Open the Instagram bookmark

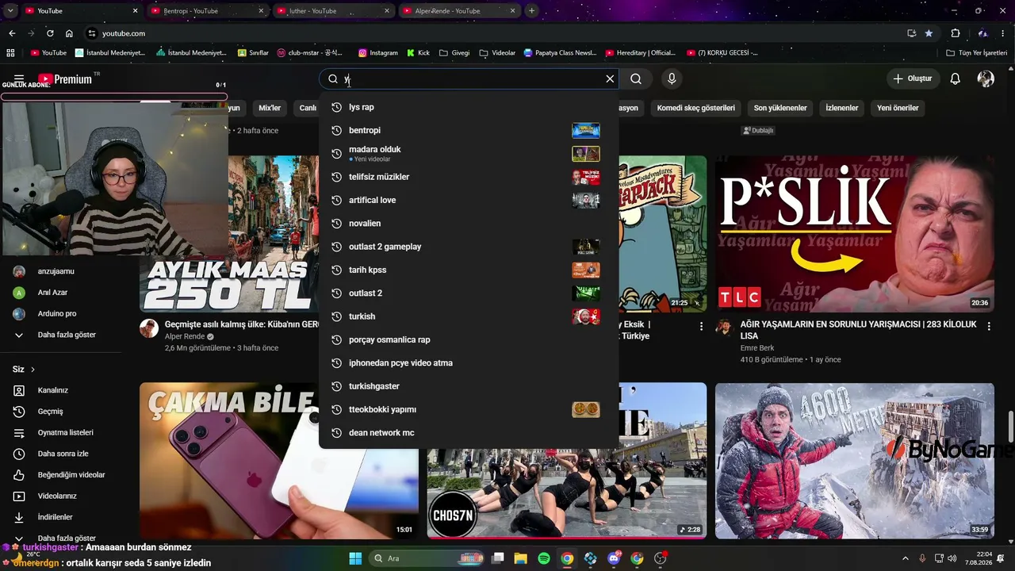(377, 53)
